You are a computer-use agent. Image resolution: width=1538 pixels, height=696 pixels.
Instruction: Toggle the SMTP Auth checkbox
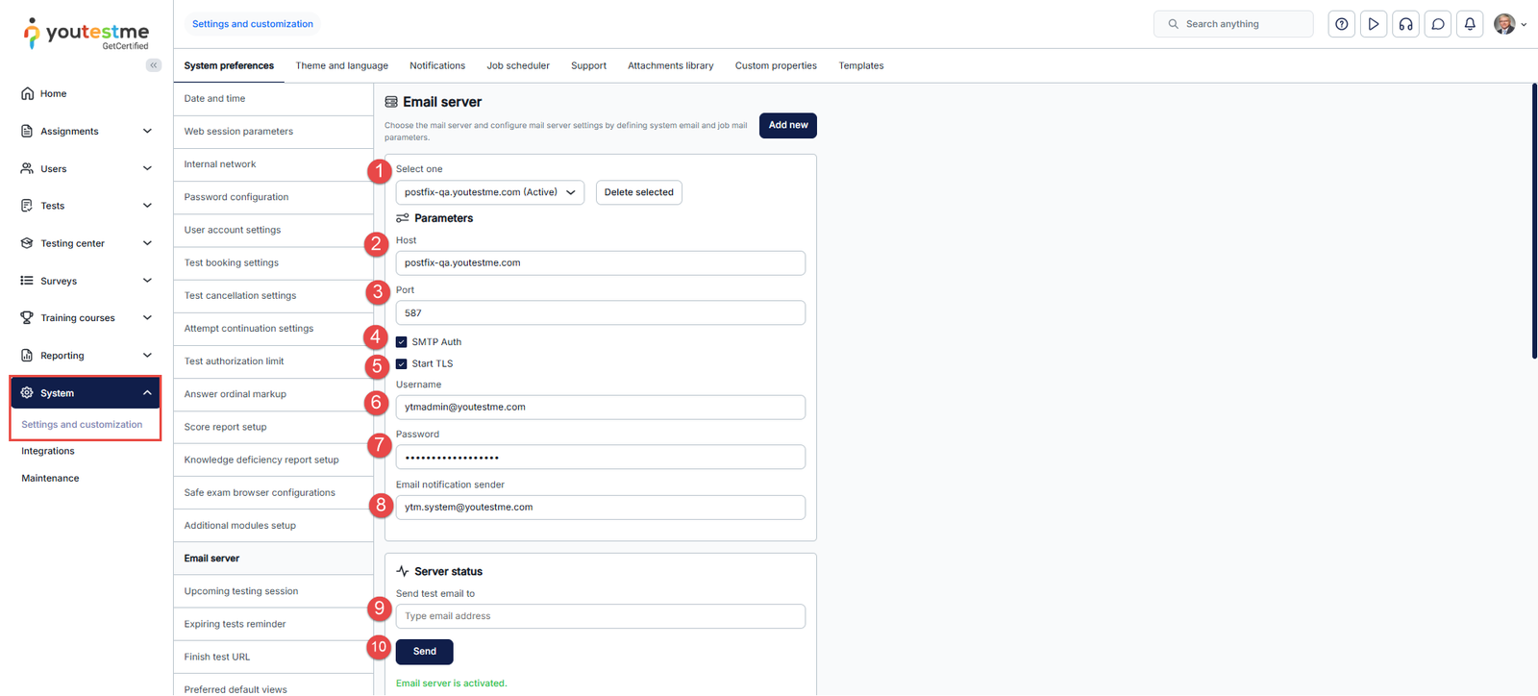(402, 342)
